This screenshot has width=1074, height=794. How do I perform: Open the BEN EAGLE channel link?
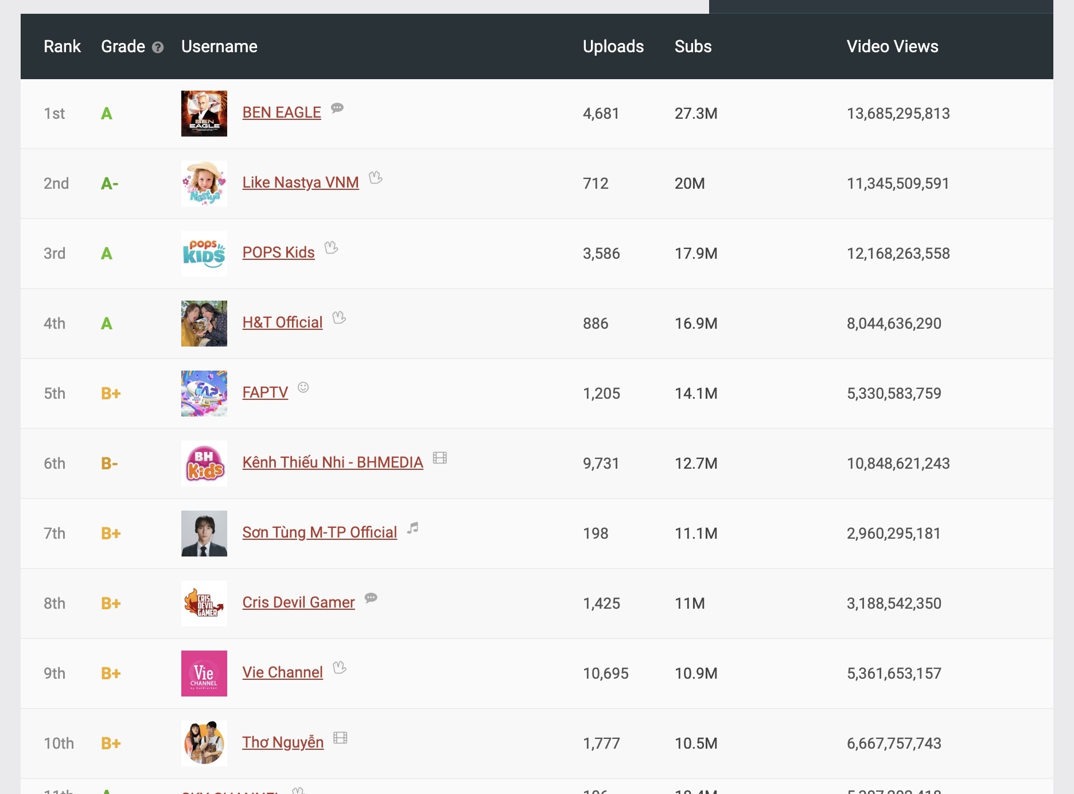(281, 113)
